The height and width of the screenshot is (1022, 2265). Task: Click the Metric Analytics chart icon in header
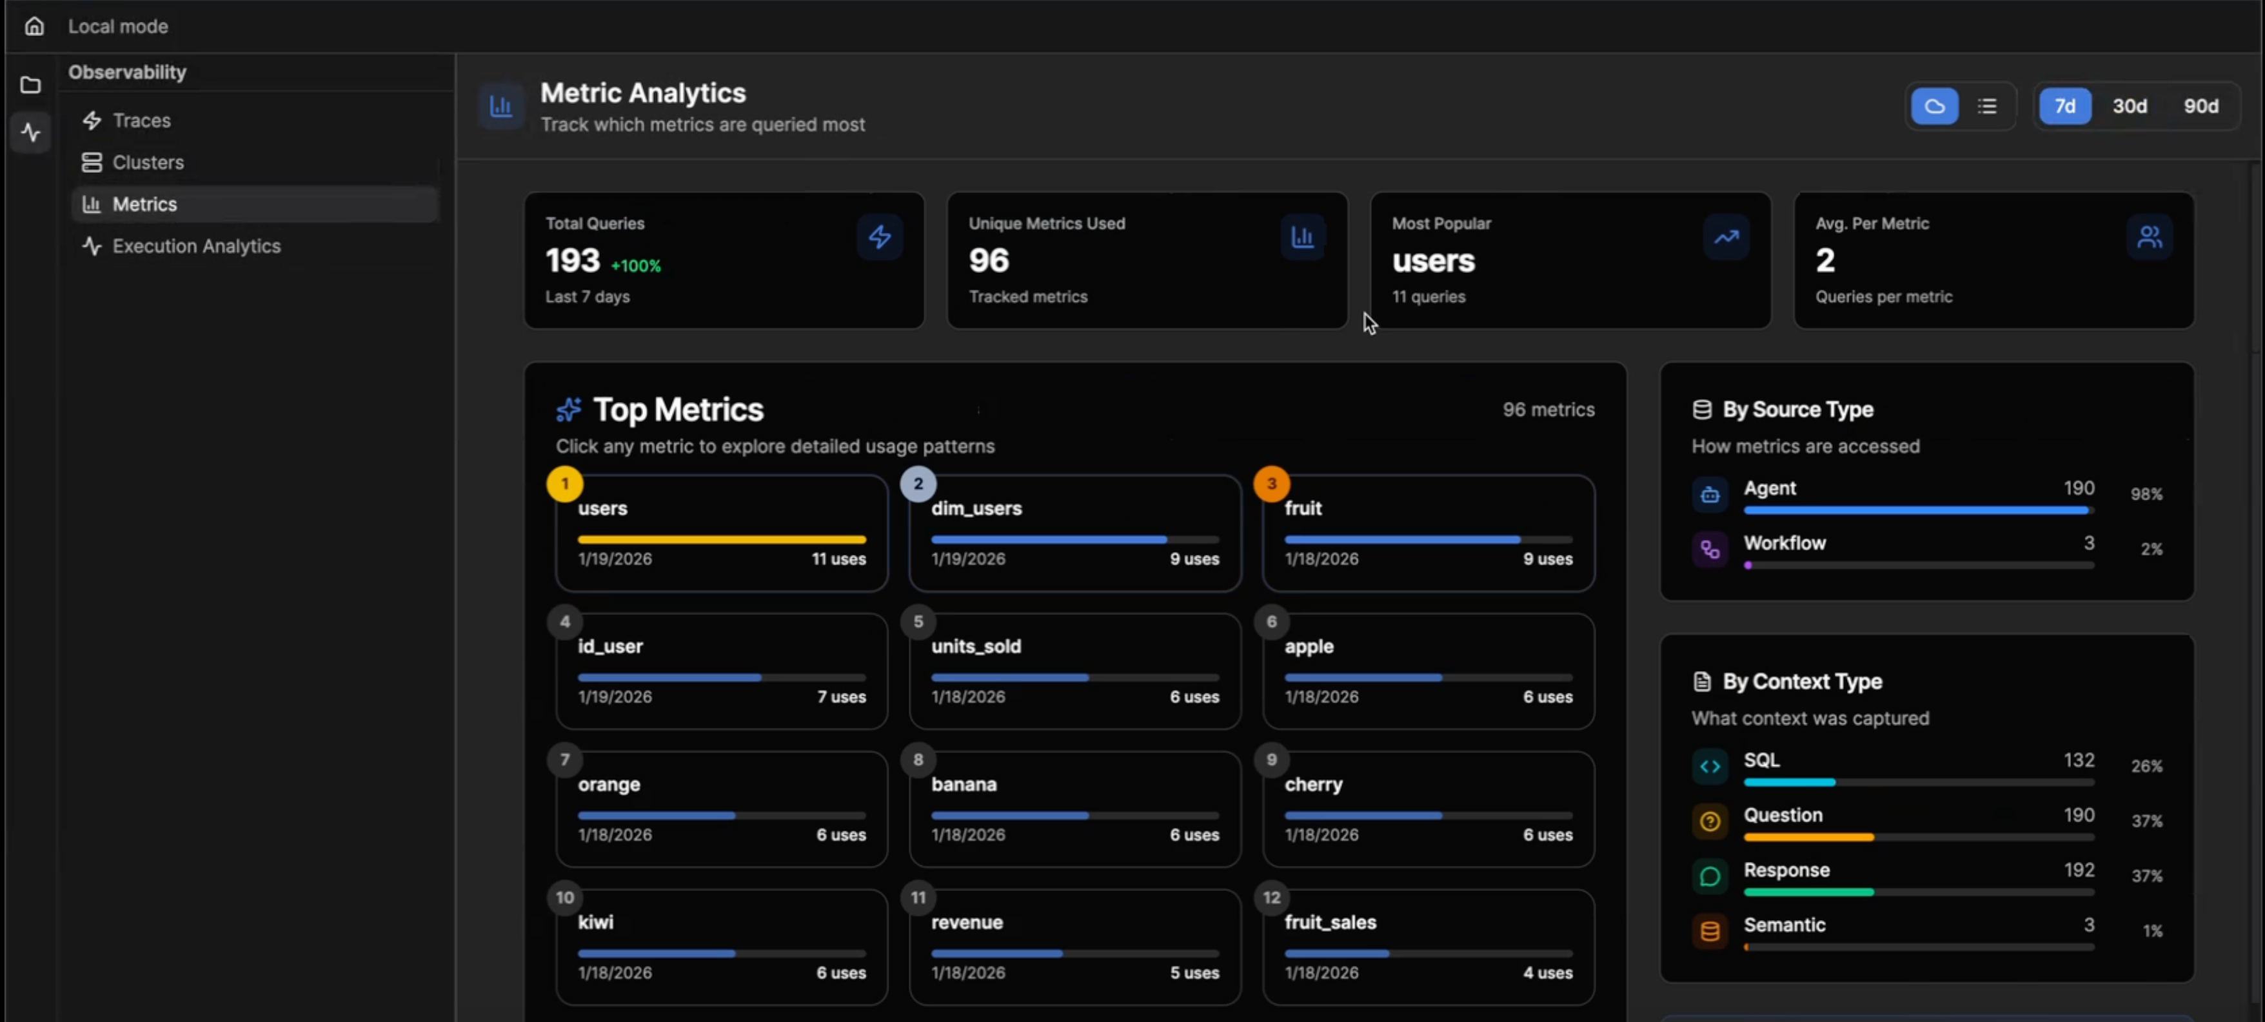501,106
